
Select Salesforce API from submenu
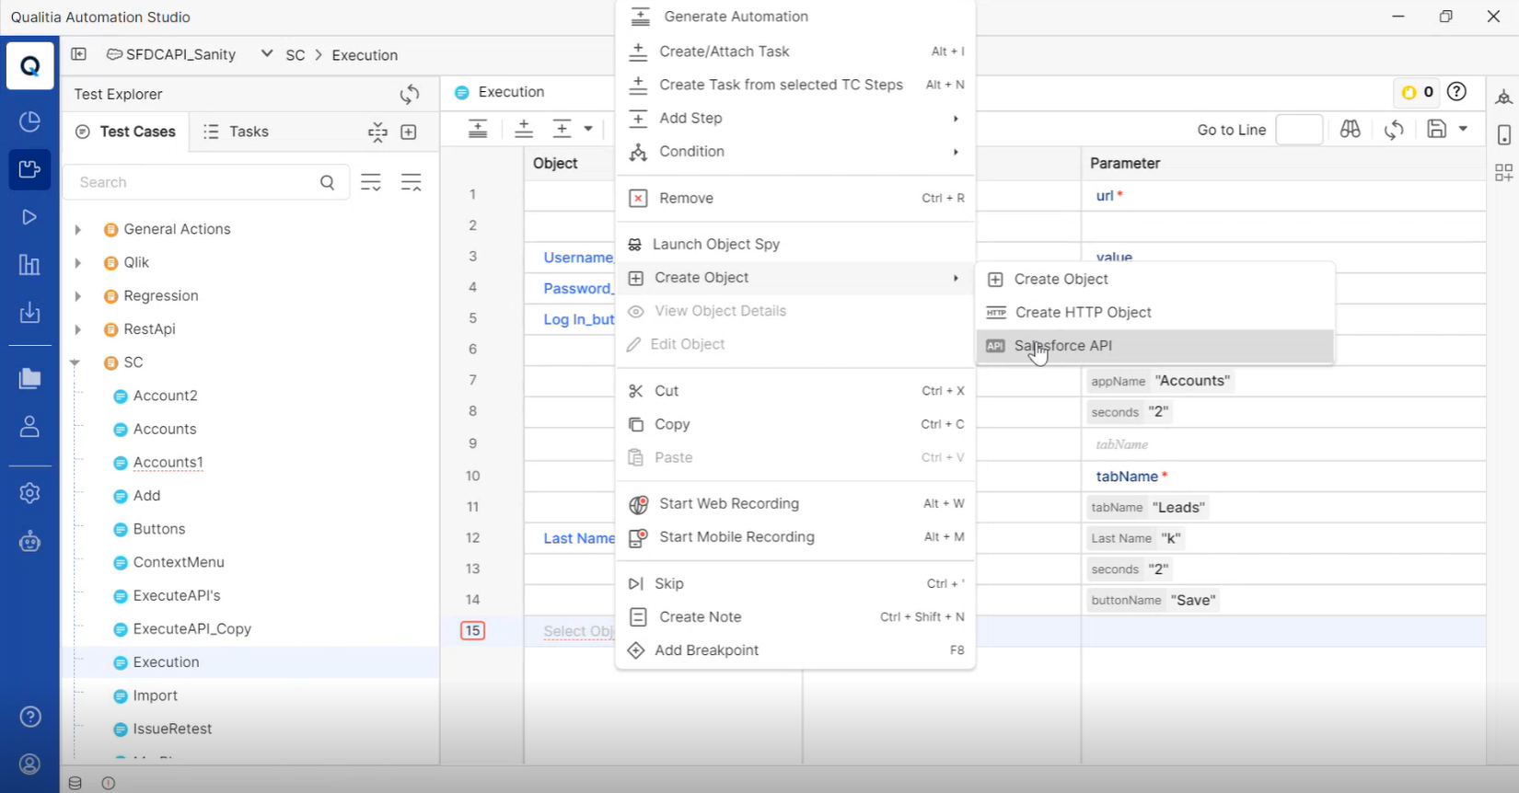pyautogui.click(x=1154, y=346)
